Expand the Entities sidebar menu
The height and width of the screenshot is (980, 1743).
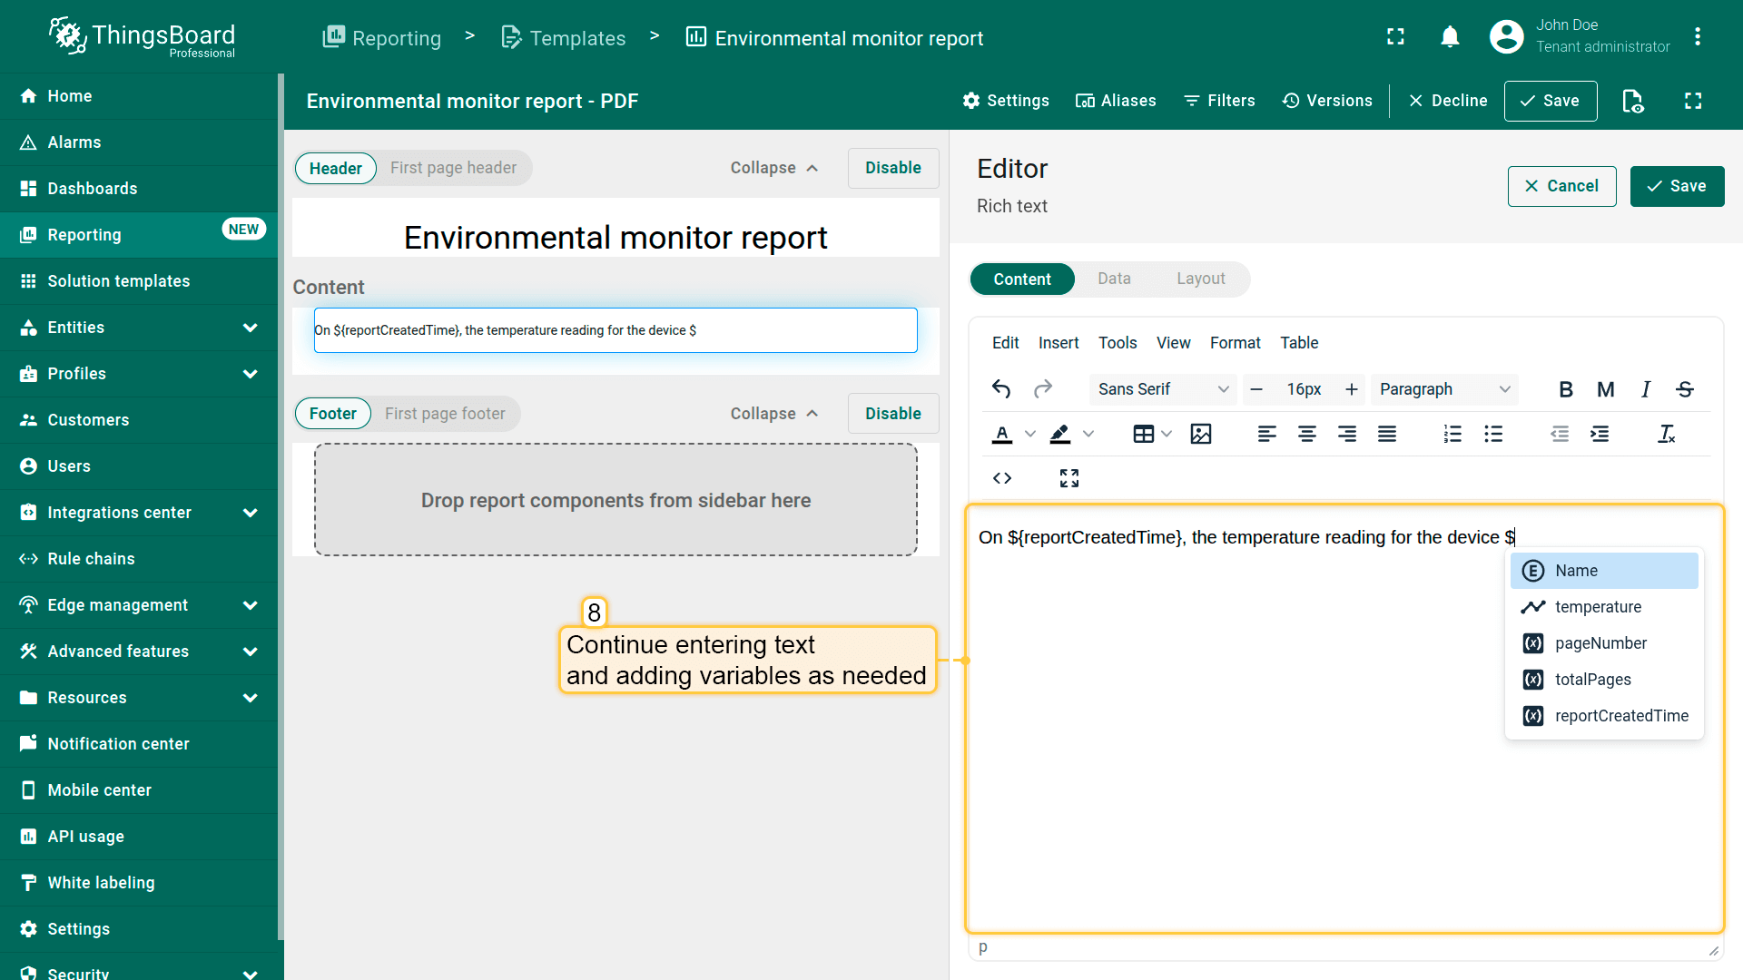pyautogui.click(x=251, y=328)
